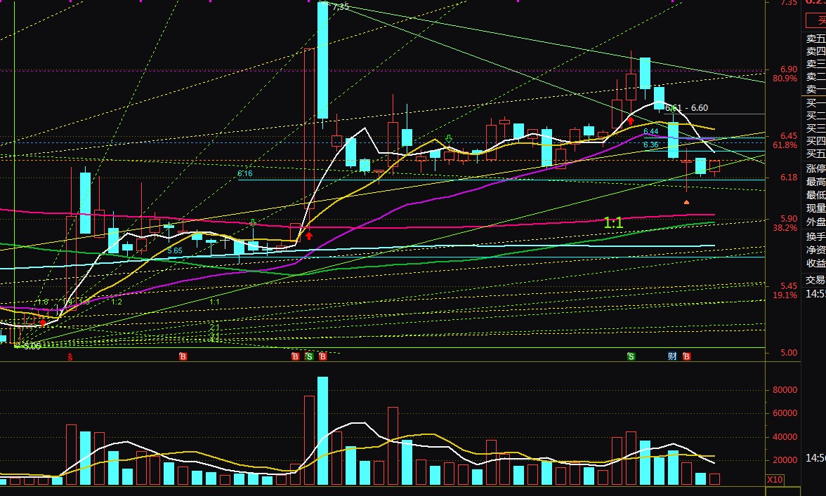Click the 最高 daily high row
This screenshot has width=826, height=496.
pyautogui.click(x=815, y=182)
